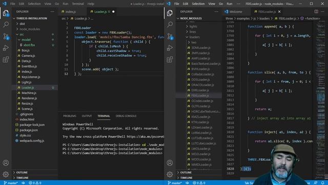Open Run and Debug in left window

[6, 48]
